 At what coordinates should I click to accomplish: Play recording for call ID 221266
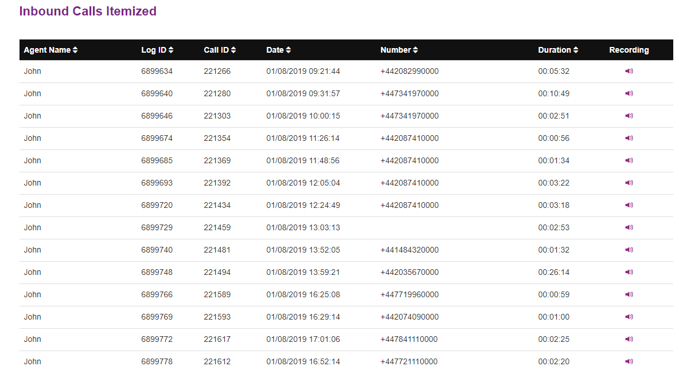coord(629,71)
